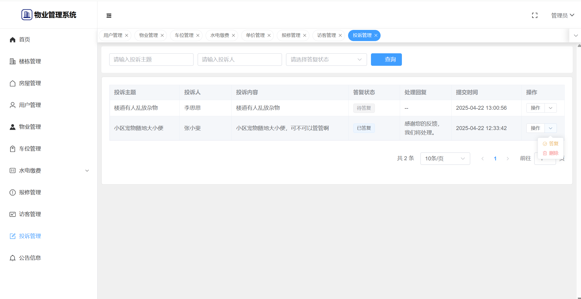Open 报修管理 via its exclamation icon
Screen dimensions: 581x299
click(12, 192)
